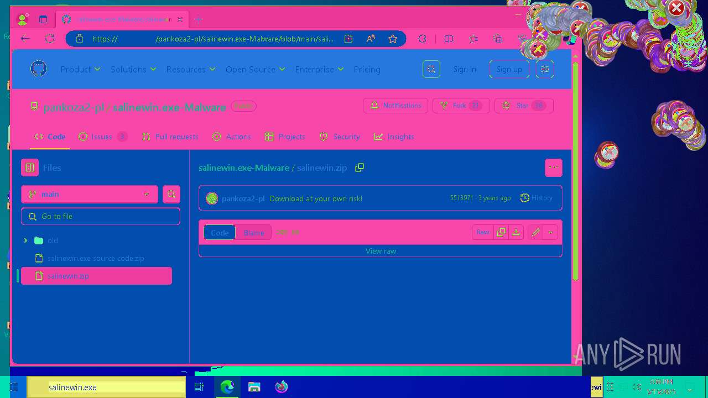Click the Go to file search field
Screen dimensions: 708x398
101,216
